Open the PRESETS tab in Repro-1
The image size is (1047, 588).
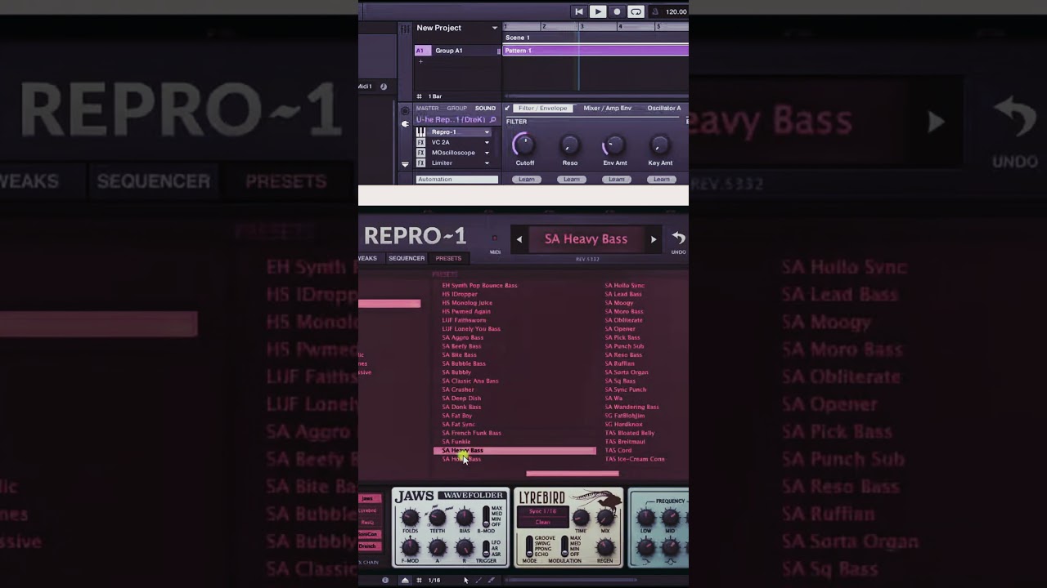(x=448, y=258)
